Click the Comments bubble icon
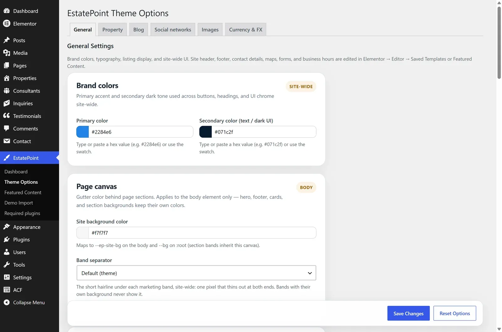This screenshot has width=502, height=332. 7,129
